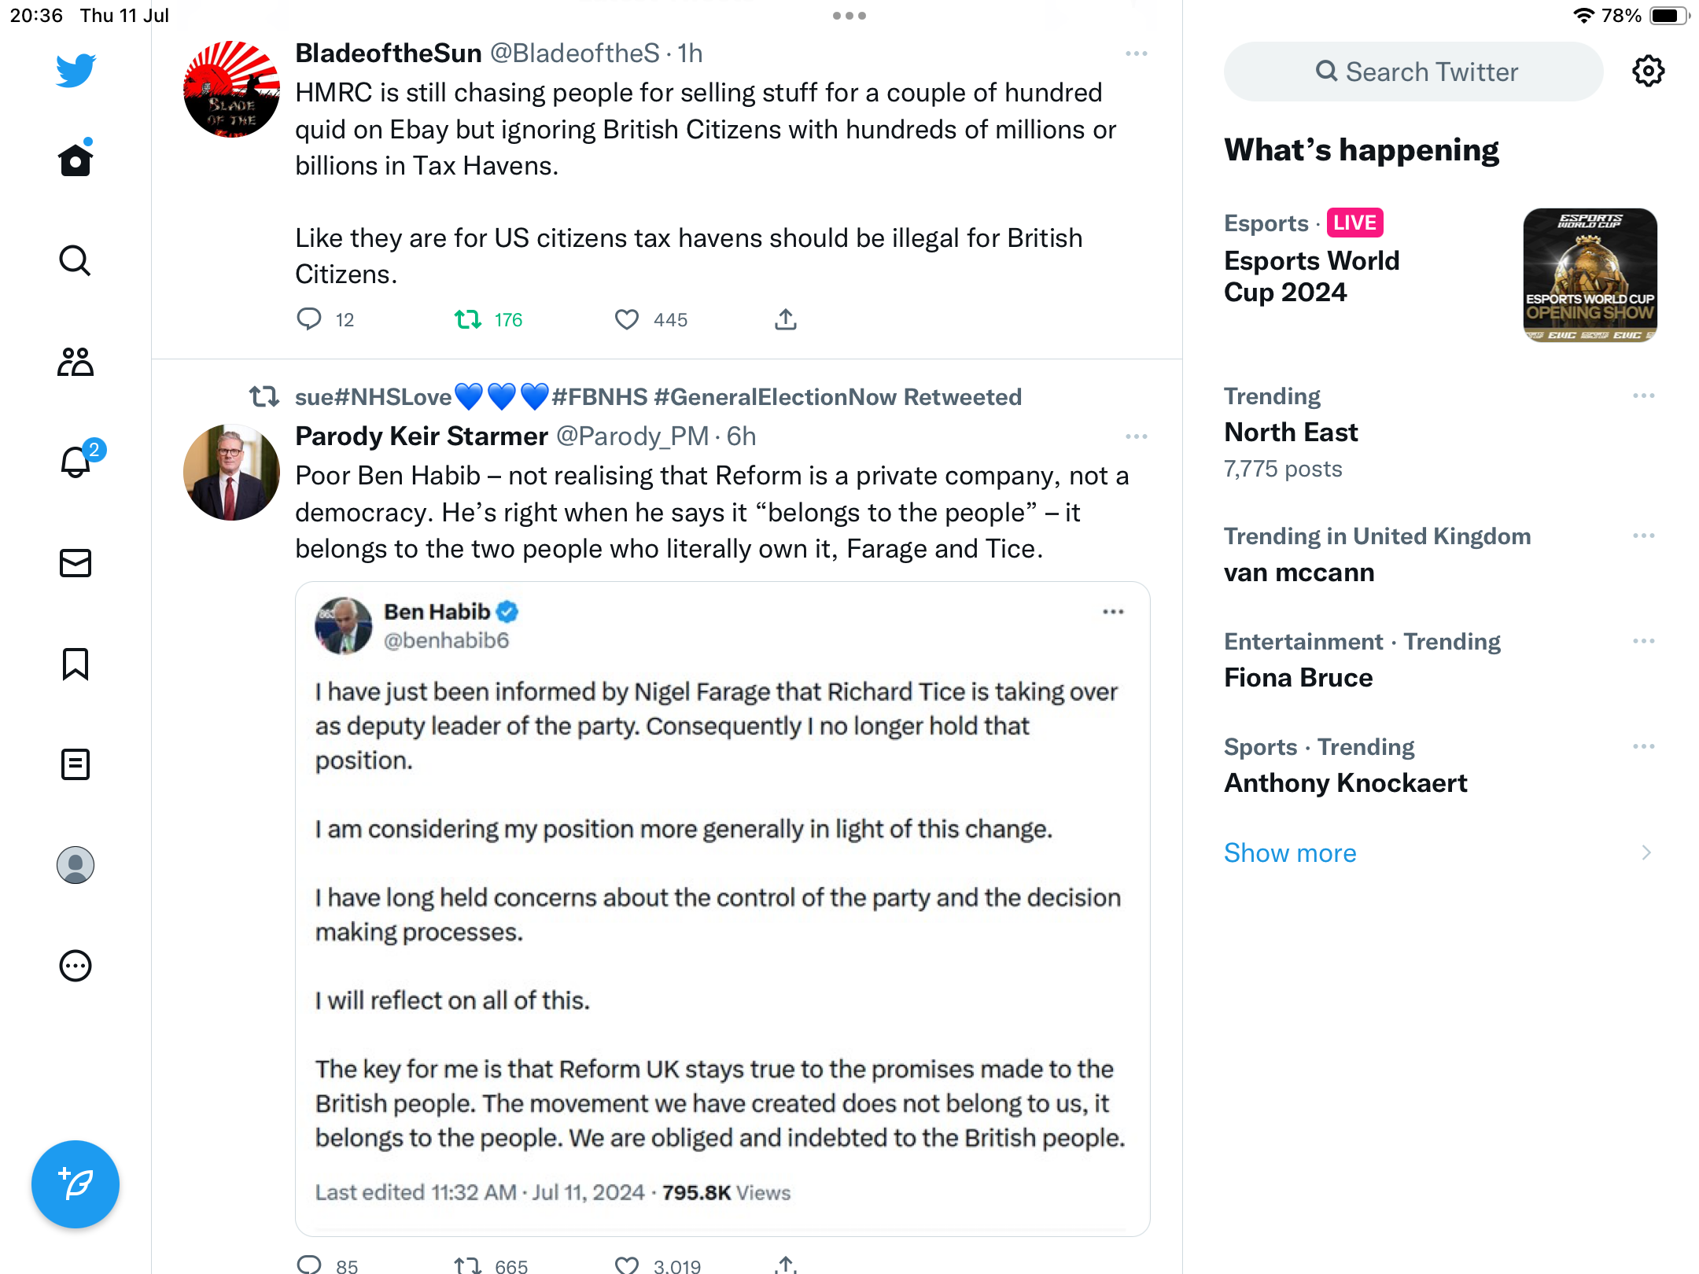Screen dimensions: 1699x1274
Task: Undo retweet on BladeoftheSun post
Action: [468, 320]
